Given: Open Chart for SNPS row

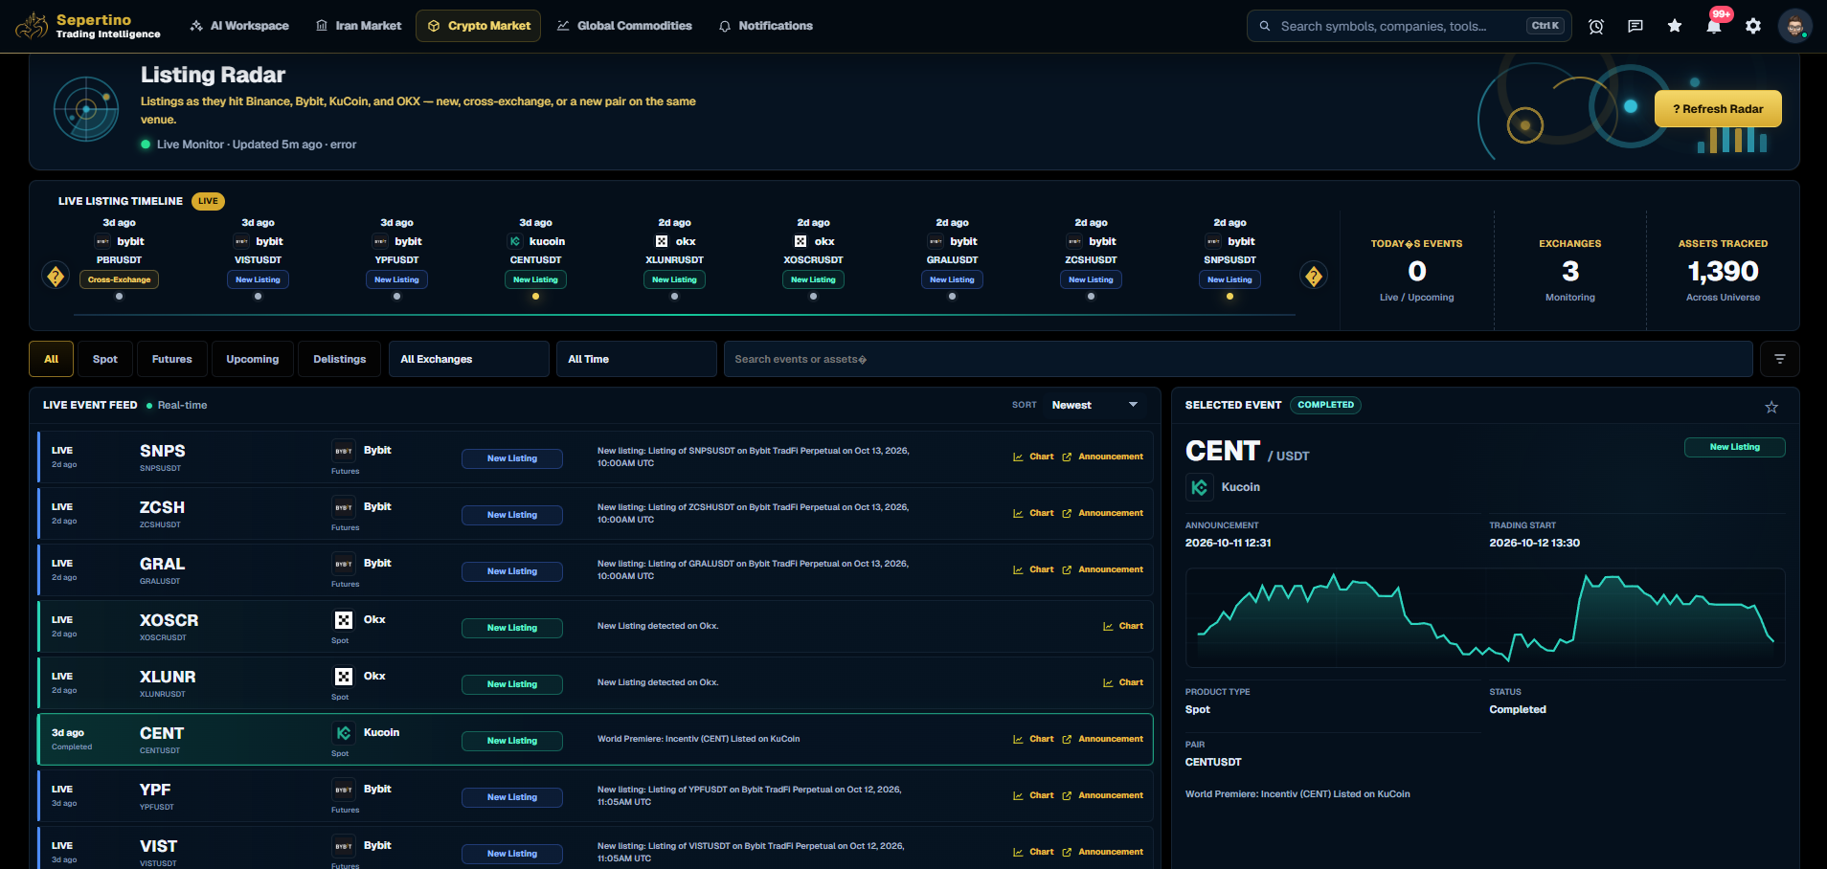Looking at the screenshot, I should tap(1033, 457).
